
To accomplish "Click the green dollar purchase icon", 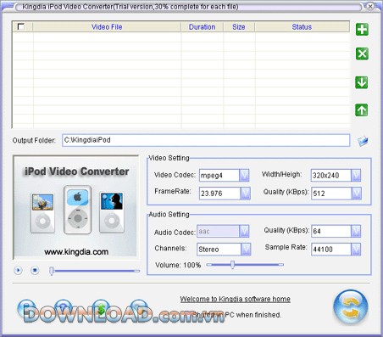I will pyautogui.click(x=101, y=309).
